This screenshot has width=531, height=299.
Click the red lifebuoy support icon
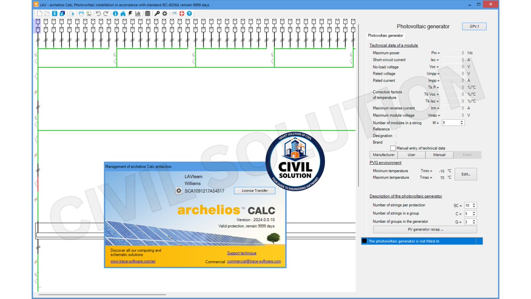[x=182, y=14]
